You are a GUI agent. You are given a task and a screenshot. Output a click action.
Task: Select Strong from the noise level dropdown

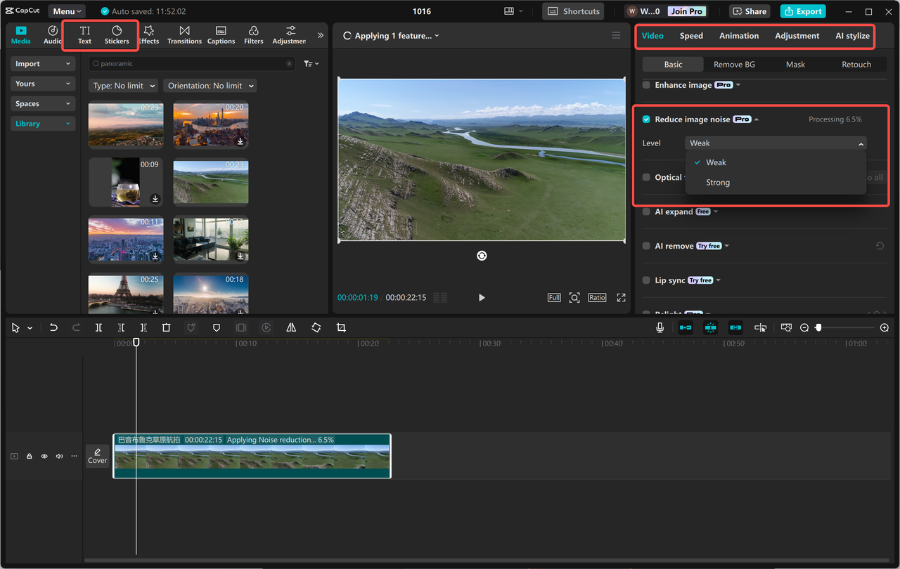pyautogui.click(x=717, y=182)
